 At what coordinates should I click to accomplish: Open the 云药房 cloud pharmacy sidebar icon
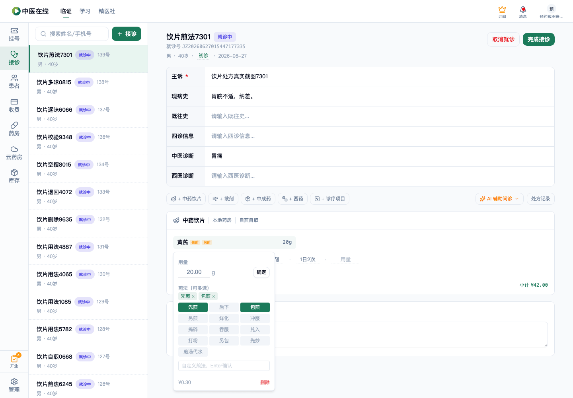[14, 153]
